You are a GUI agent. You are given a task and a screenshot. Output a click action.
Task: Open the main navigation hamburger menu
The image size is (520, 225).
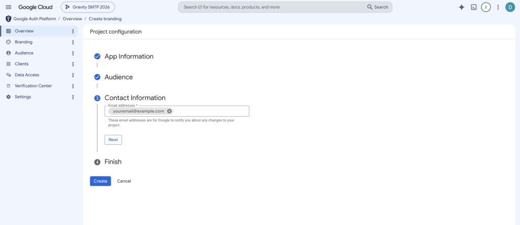click(9, 7)
